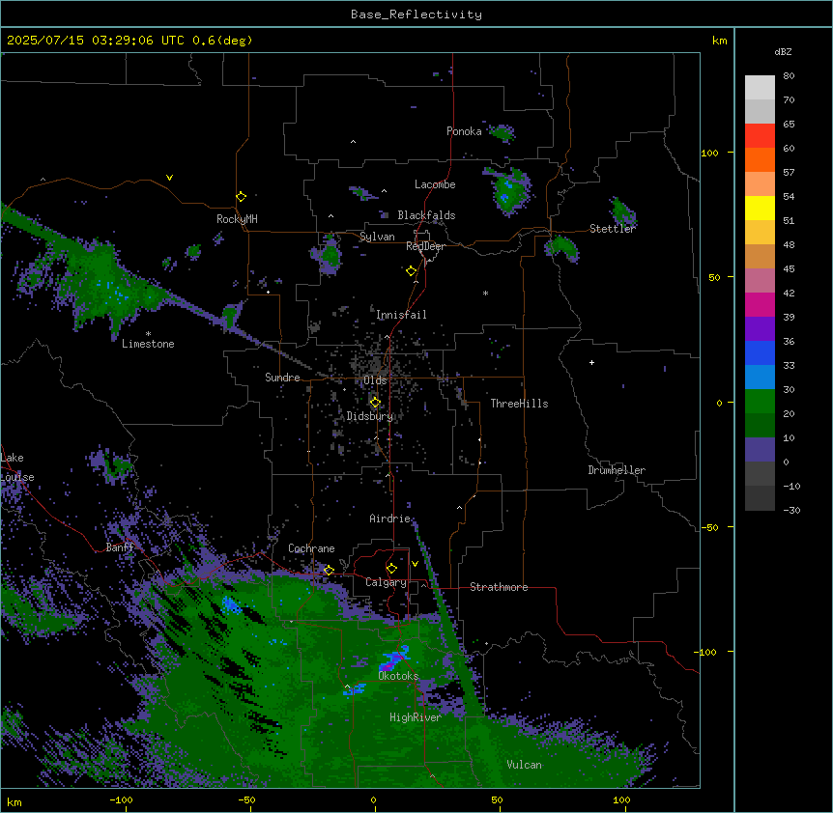Viewport: 833px width, 813px height.
Task: Click the Innisfail city label
Action: (x=401, y=315)
